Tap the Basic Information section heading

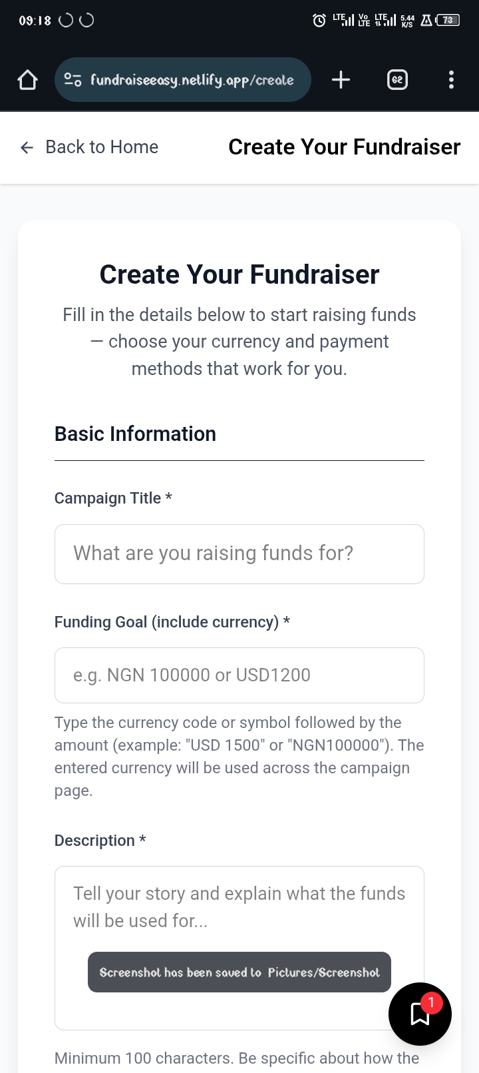tap(135, 434)
